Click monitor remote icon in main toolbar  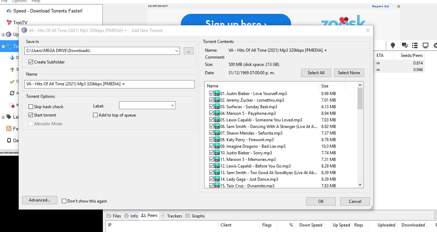click(425, 45)
